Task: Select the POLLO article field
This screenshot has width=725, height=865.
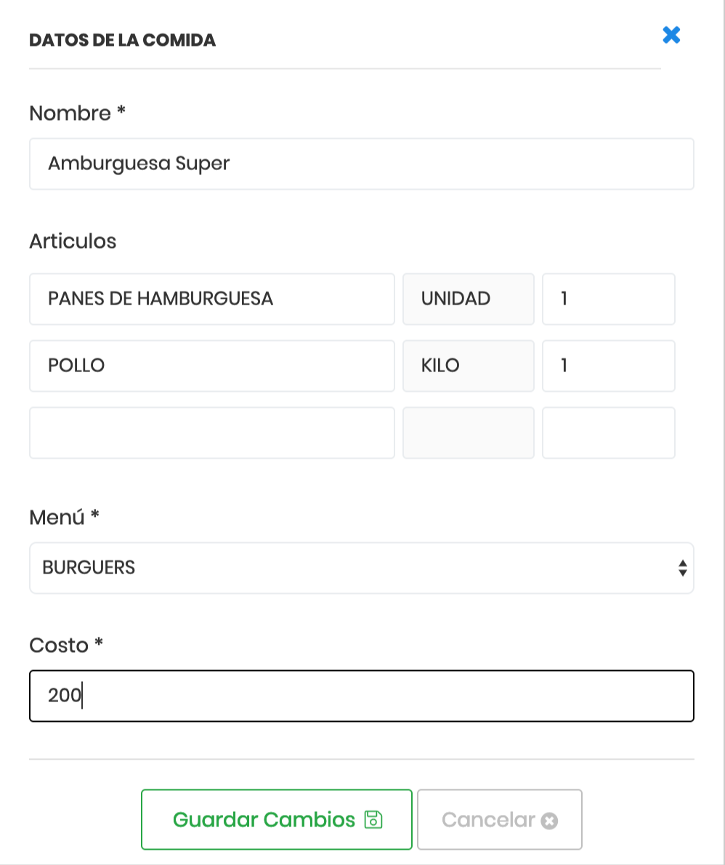Action: pyautogui.click(x=211, y=366)
